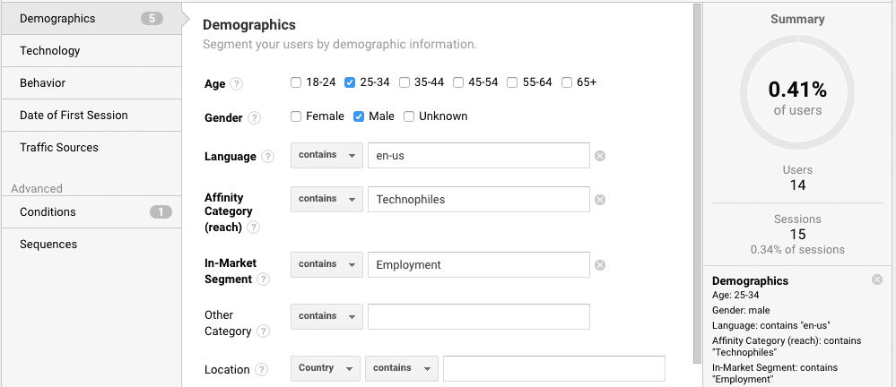The image size is (896, 387).
Task: Open Date of First Session section
Action: (91, 116)
